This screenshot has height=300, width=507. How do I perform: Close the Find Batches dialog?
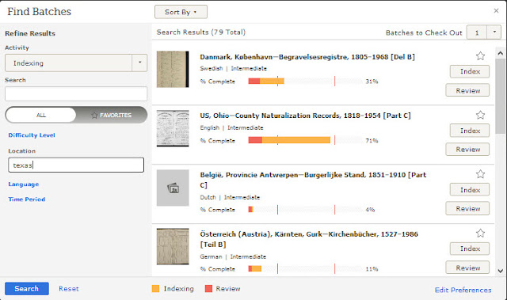[x=496, y=11]
